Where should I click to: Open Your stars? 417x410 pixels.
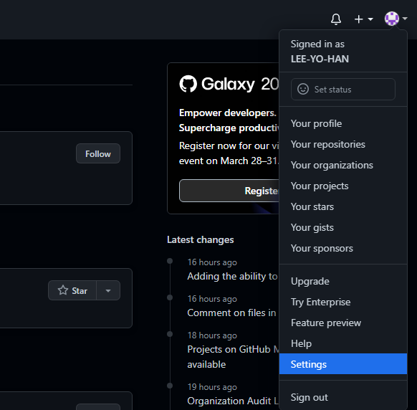click(343, 206)
